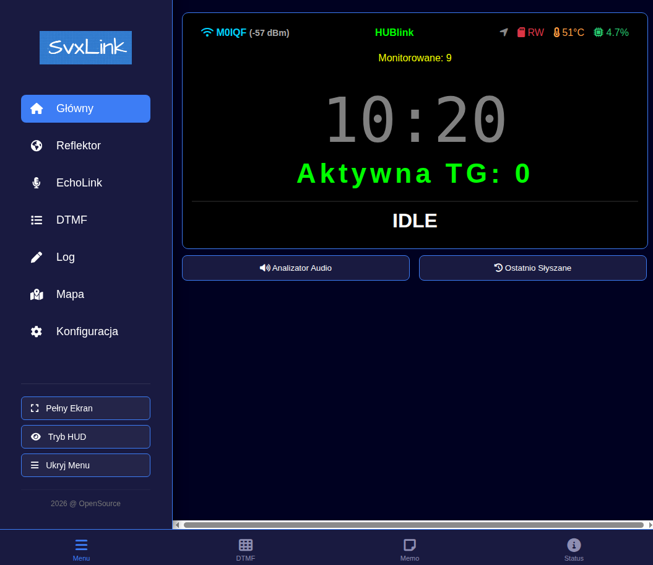
Task: Open the Reflektor menu item
Action: pos(85,146)
